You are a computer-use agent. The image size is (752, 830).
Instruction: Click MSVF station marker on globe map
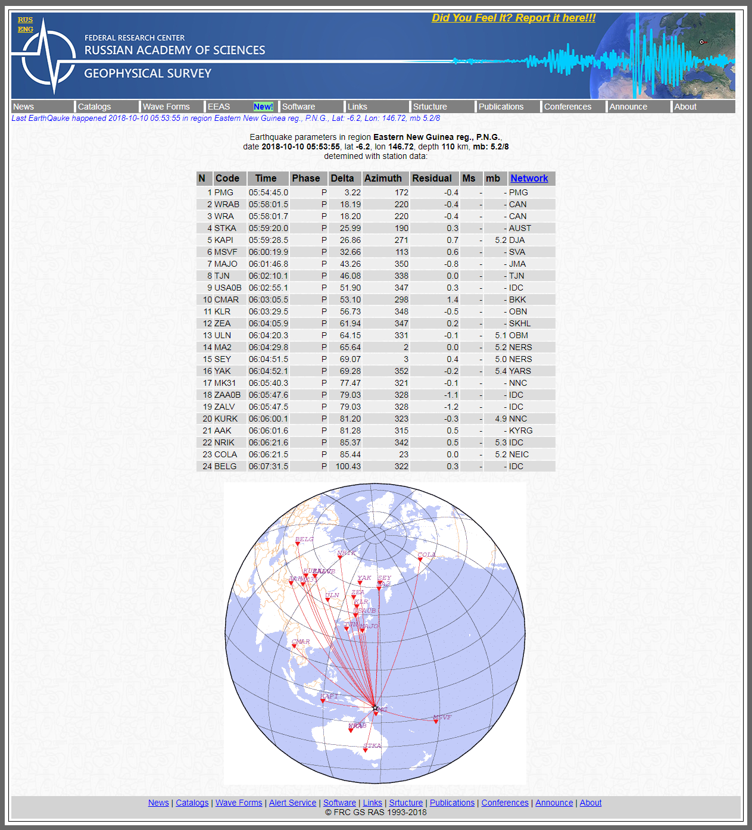(x=436, y=722)
